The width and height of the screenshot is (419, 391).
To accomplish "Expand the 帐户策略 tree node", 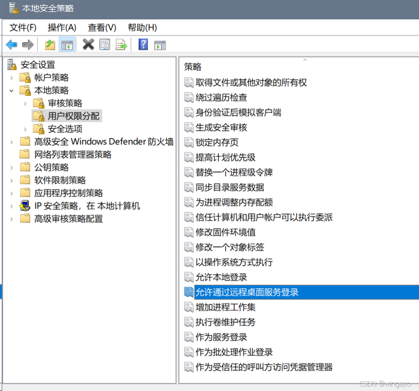I will (11, 78).
